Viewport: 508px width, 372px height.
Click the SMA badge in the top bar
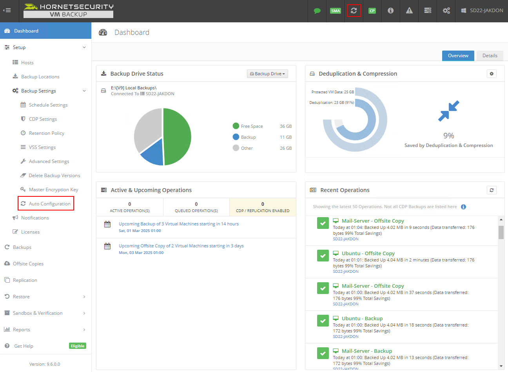[336, 11]
